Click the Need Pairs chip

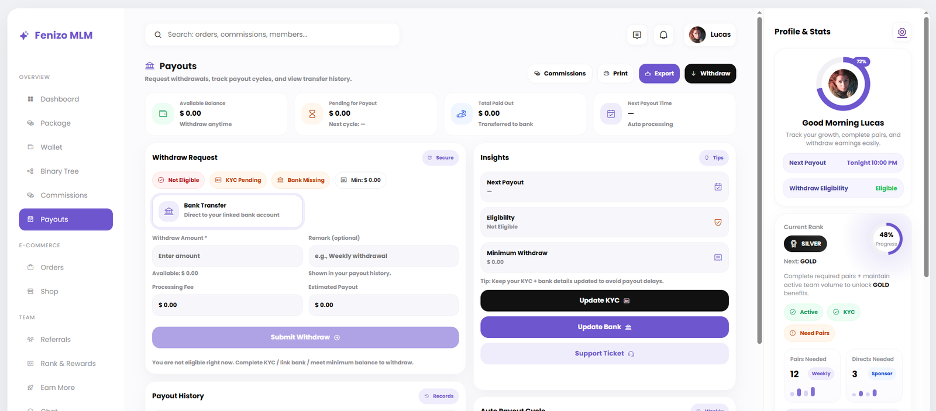point(810,333)
